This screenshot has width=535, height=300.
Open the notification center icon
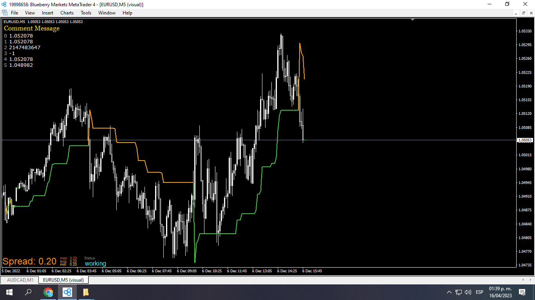(522, 292)
